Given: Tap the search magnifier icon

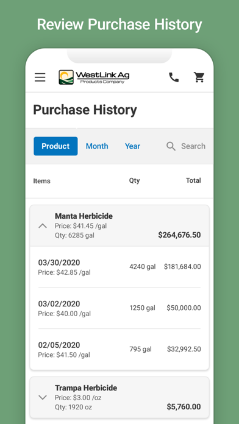Looking at the screenshot, I should [171, 146].
